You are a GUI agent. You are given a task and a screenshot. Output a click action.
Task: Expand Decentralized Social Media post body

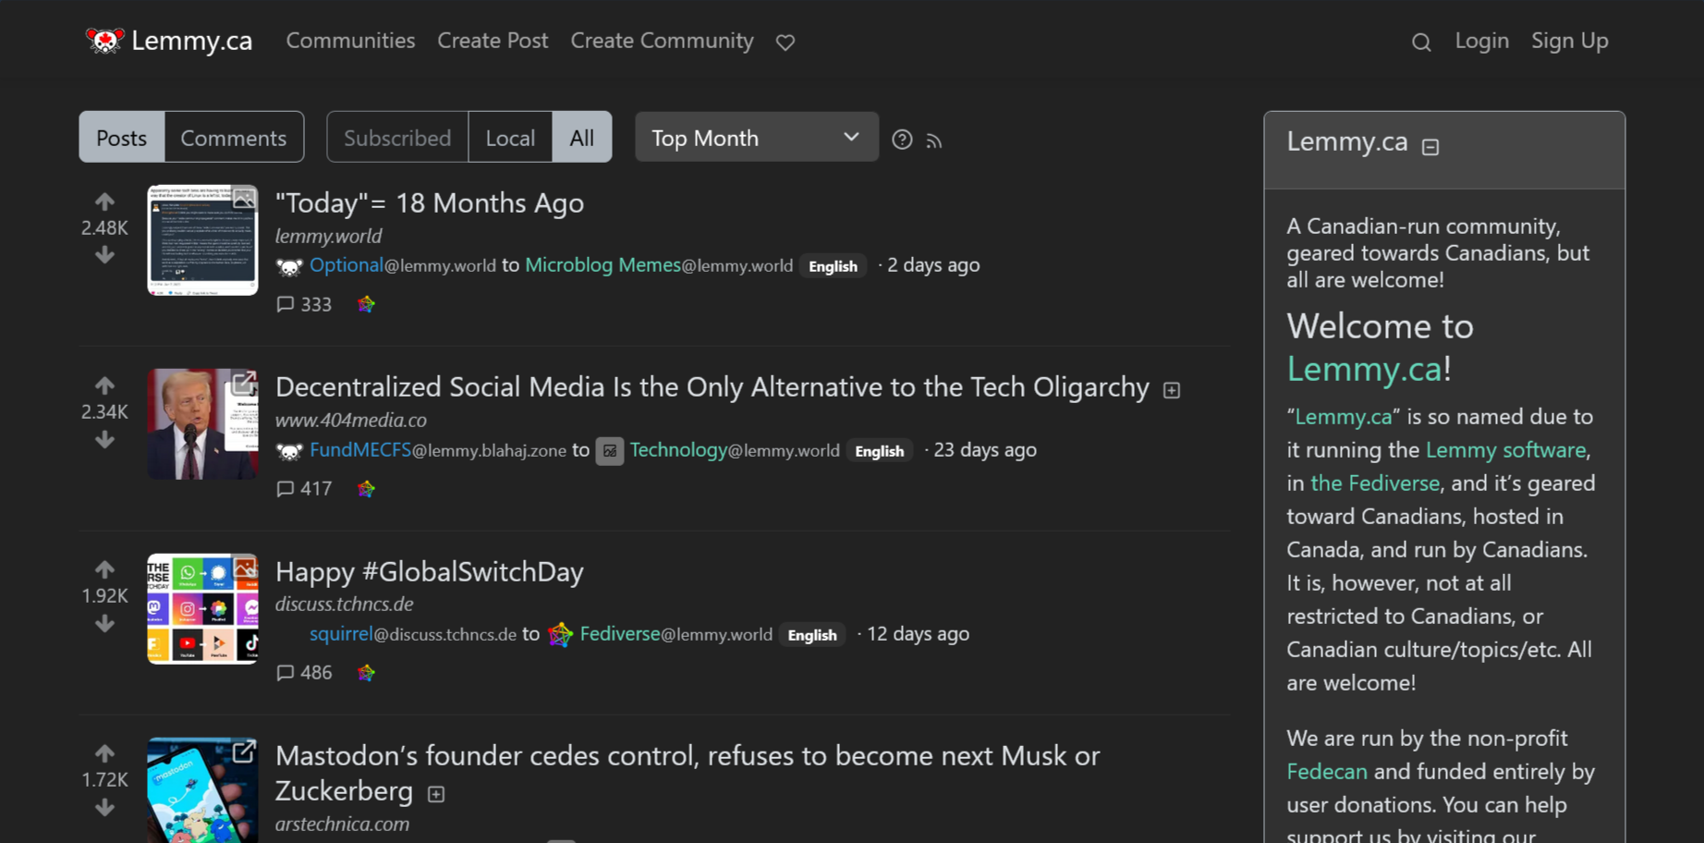[x=1172, y=390]
